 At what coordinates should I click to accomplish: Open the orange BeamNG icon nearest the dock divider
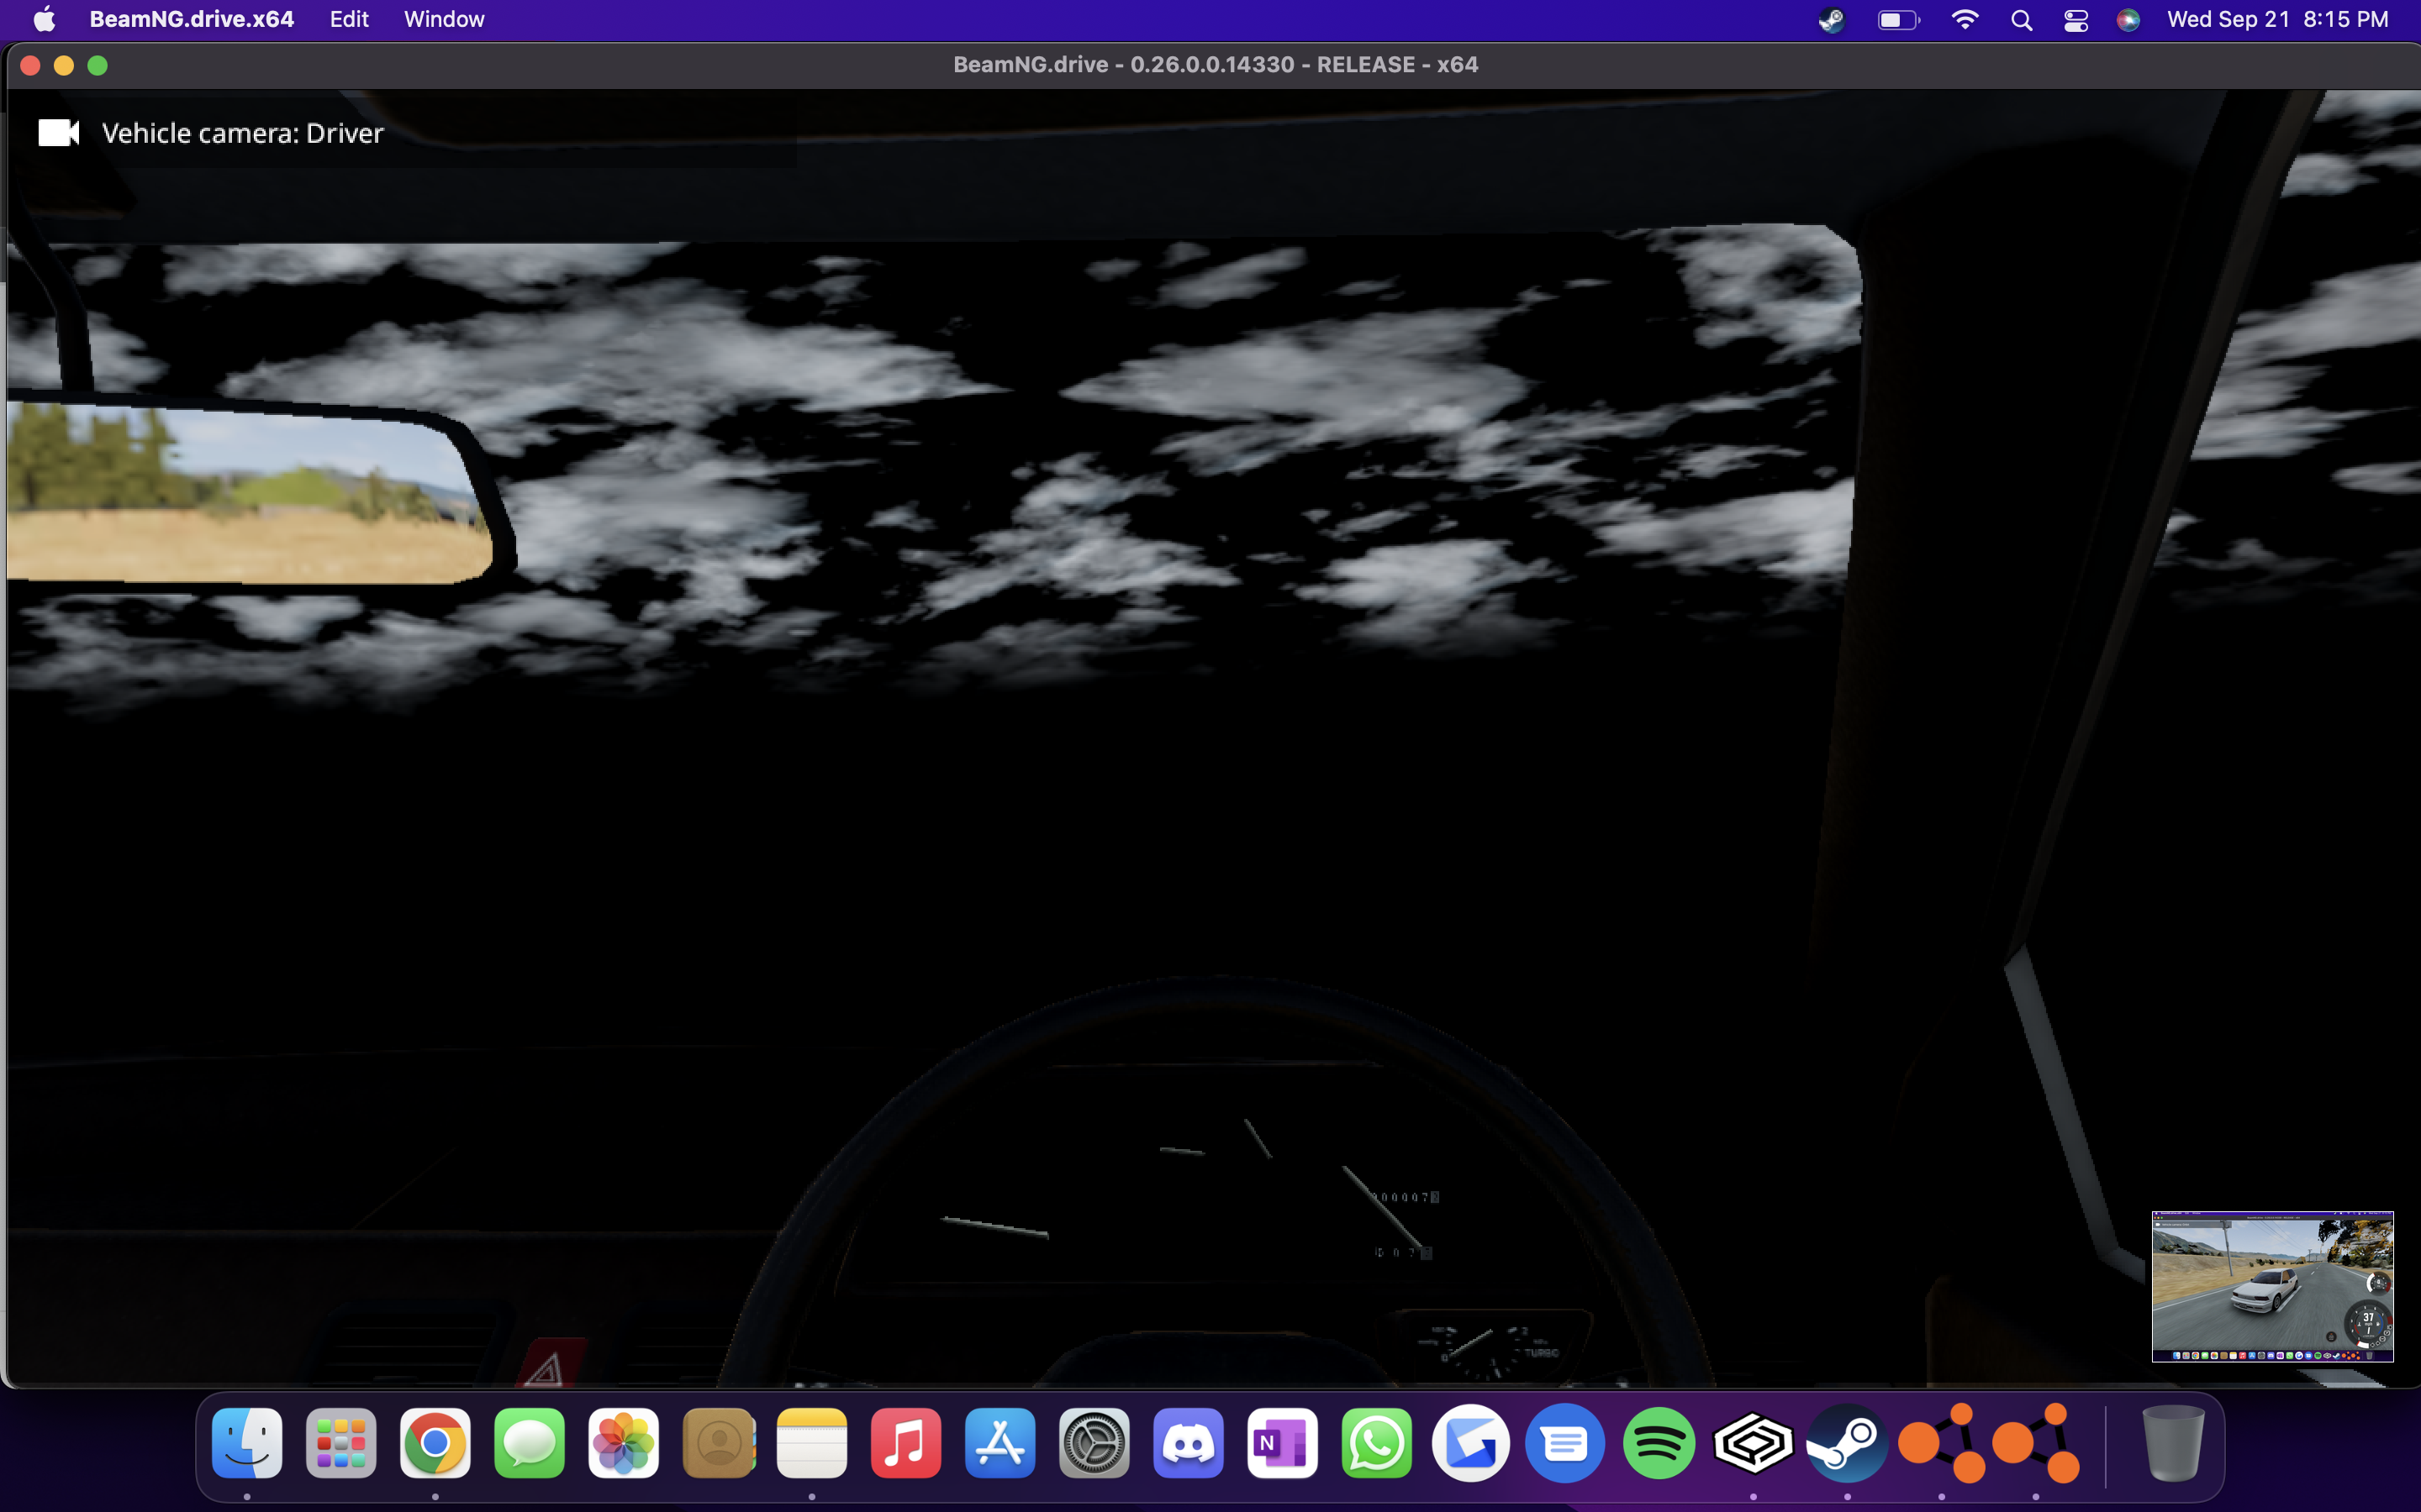coord(2036,1443)
